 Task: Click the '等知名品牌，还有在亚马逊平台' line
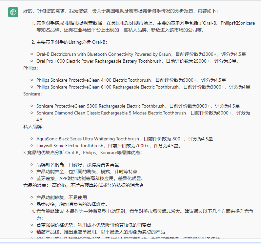click(120, 30)
